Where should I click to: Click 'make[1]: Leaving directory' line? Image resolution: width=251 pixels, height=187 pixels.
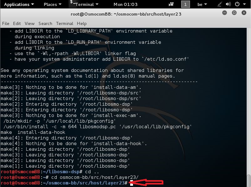point(65,166)
